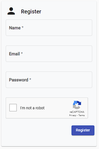Open the reCAPTCHA Privacy link
The image size is (99, 149).
pos(73,115)
